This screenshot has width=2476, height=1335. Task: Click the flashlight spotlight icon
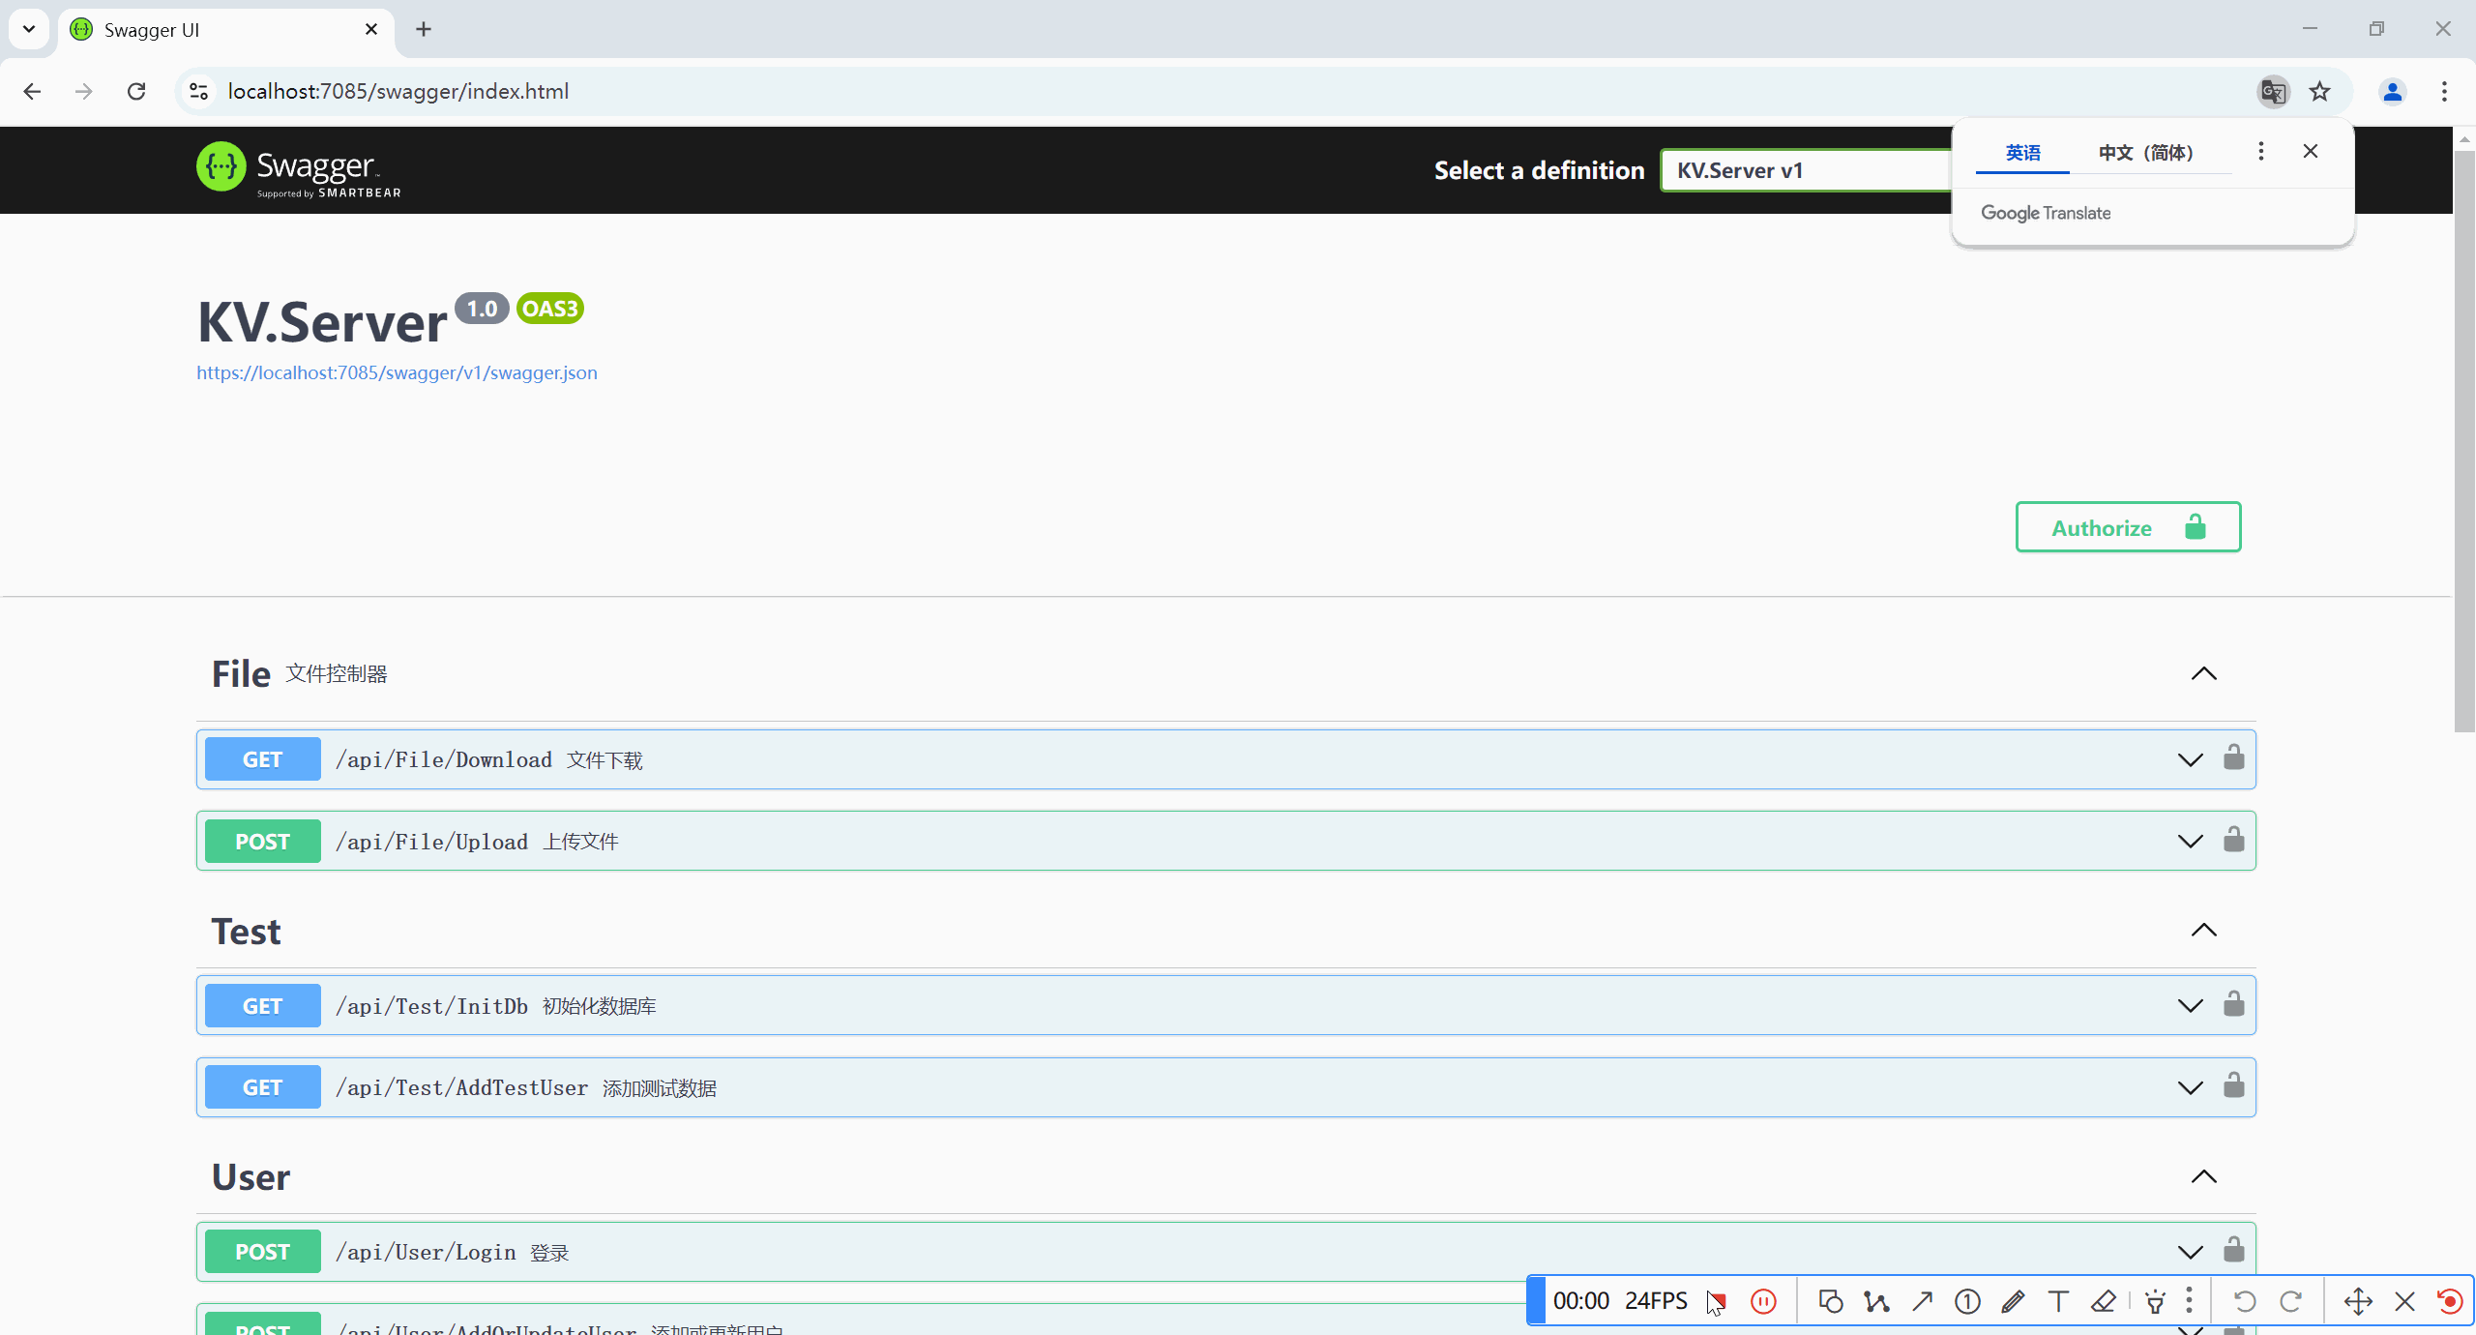tap(2155, 1301)
